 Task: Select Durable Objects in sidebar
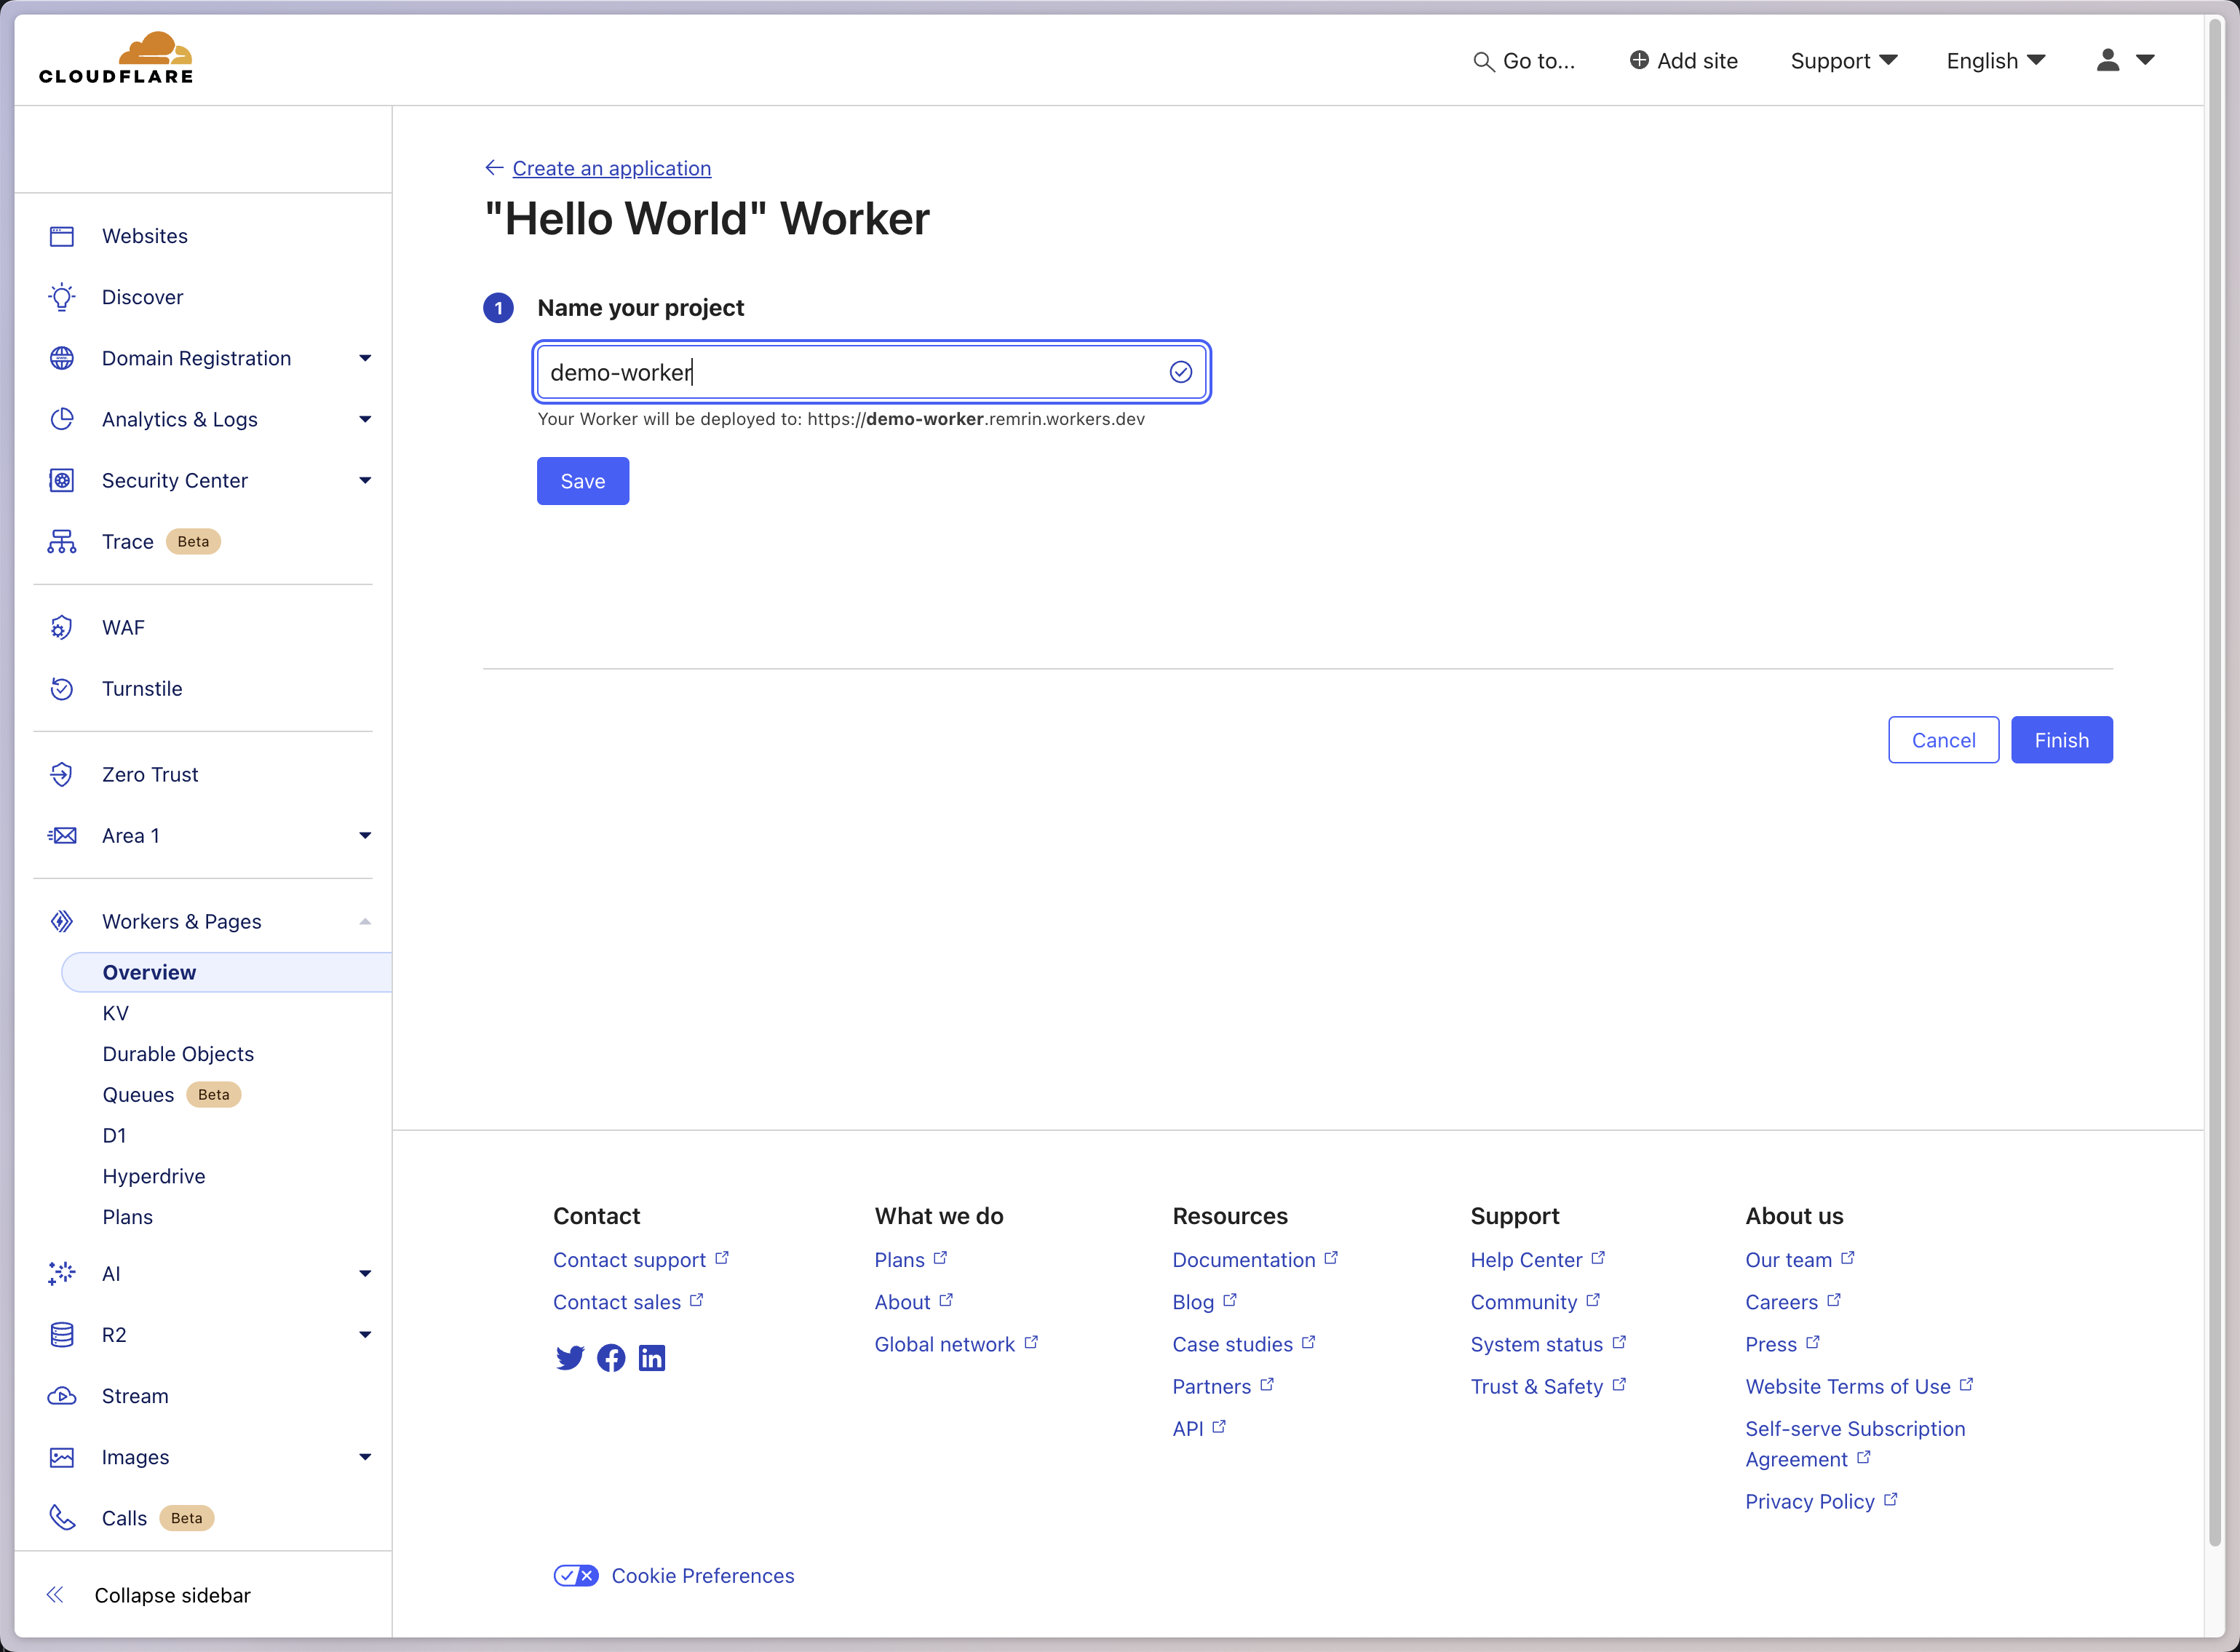click(178, 1053)
